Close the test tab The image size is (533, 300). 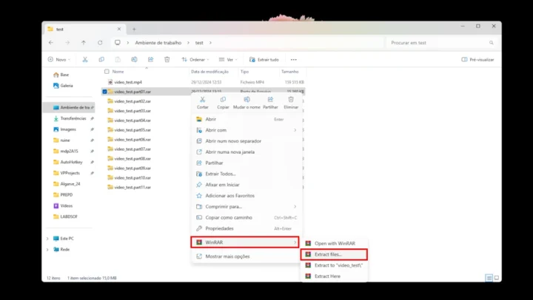pos(119,29)
